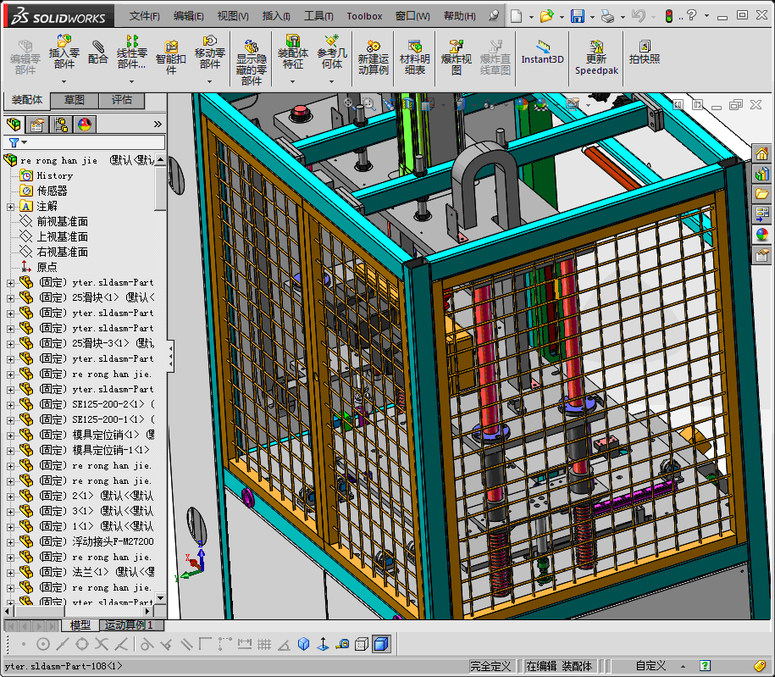Open the 文件(F) menu
Image resolution: width=775 pixels, height=677 pixels.
coord(144,16)
